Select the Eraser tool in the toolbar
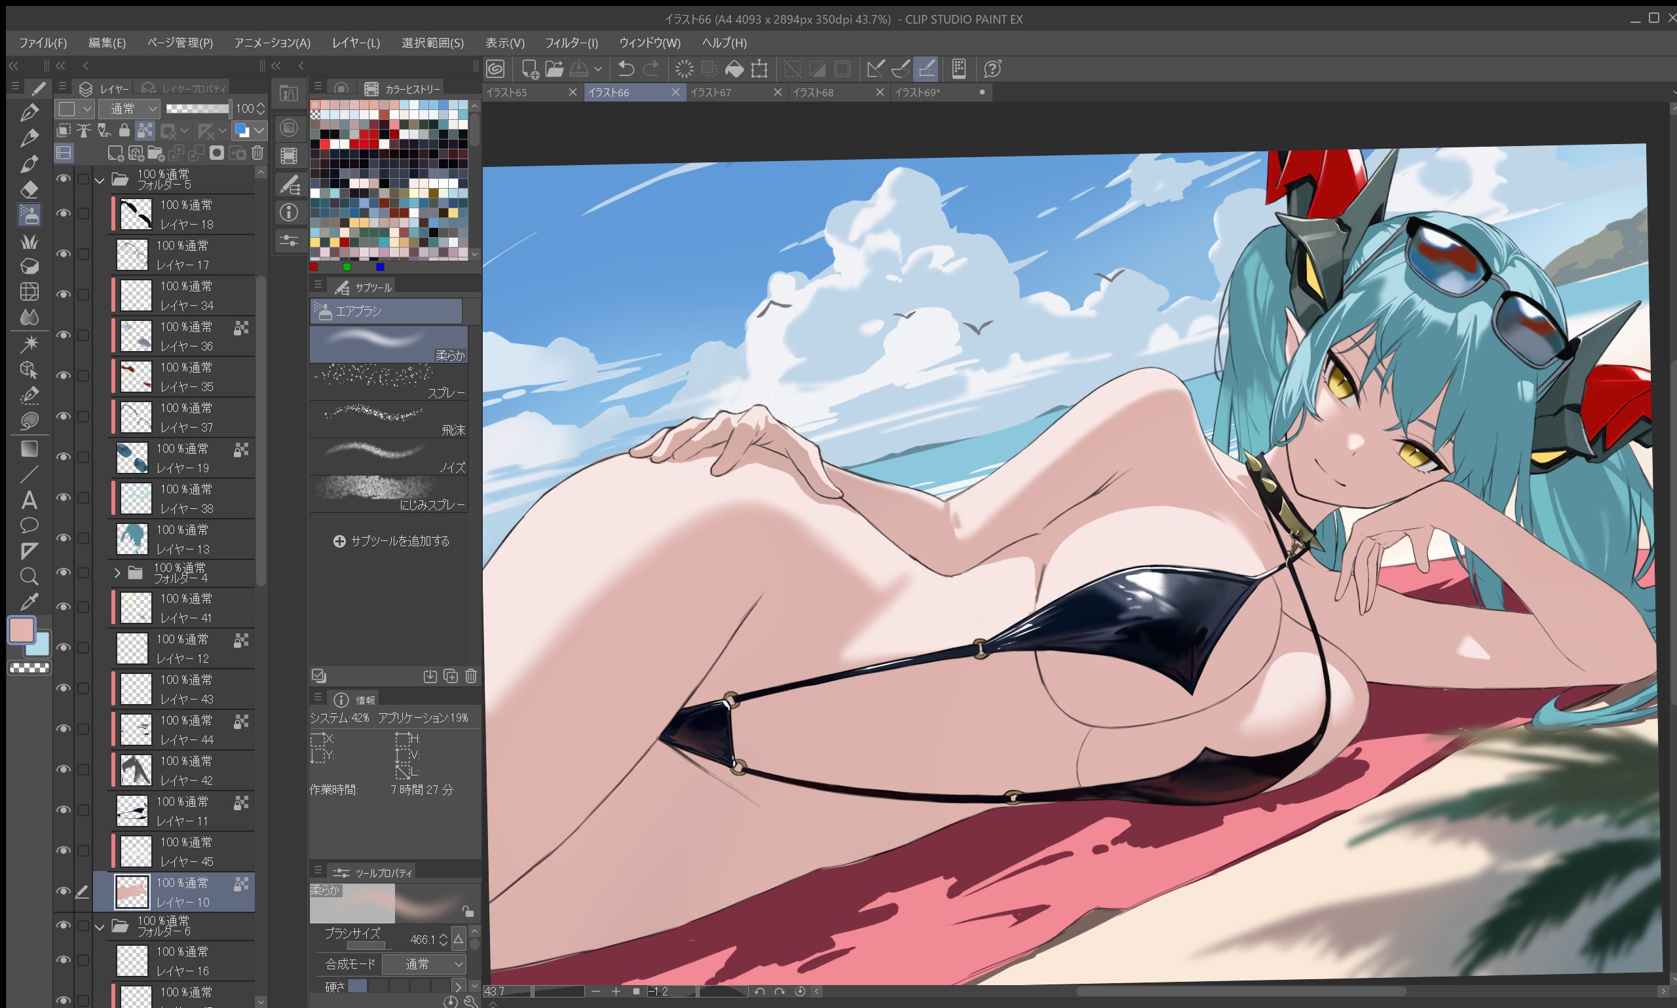This screenshot has height=1008, width=1677. point(29,189)
